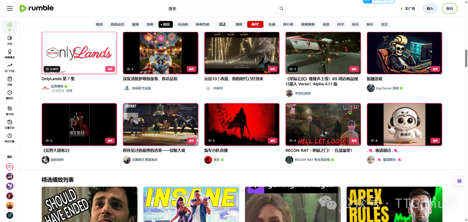Select the 运动的 category tab
Image resolution: width=468 pixels, height=222 pixels.
(183, 25)
